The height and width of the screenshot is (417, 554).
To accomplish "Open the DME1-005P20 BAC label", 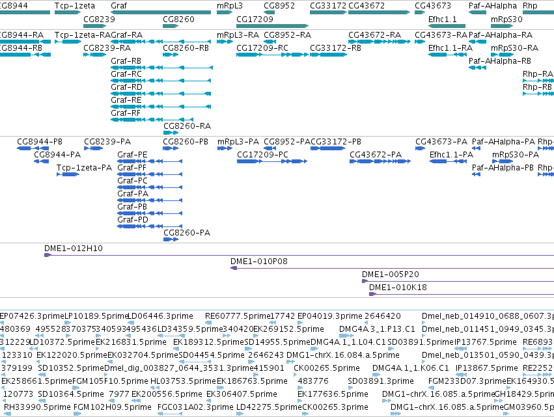I will pyautogui.click(x=391, y=274).
